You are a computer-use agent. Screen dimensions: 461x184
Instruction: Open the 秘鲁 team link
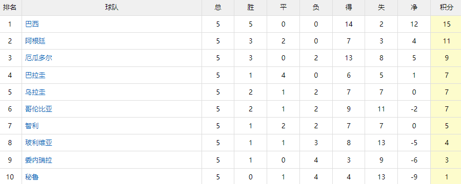(x=32, y=177)
